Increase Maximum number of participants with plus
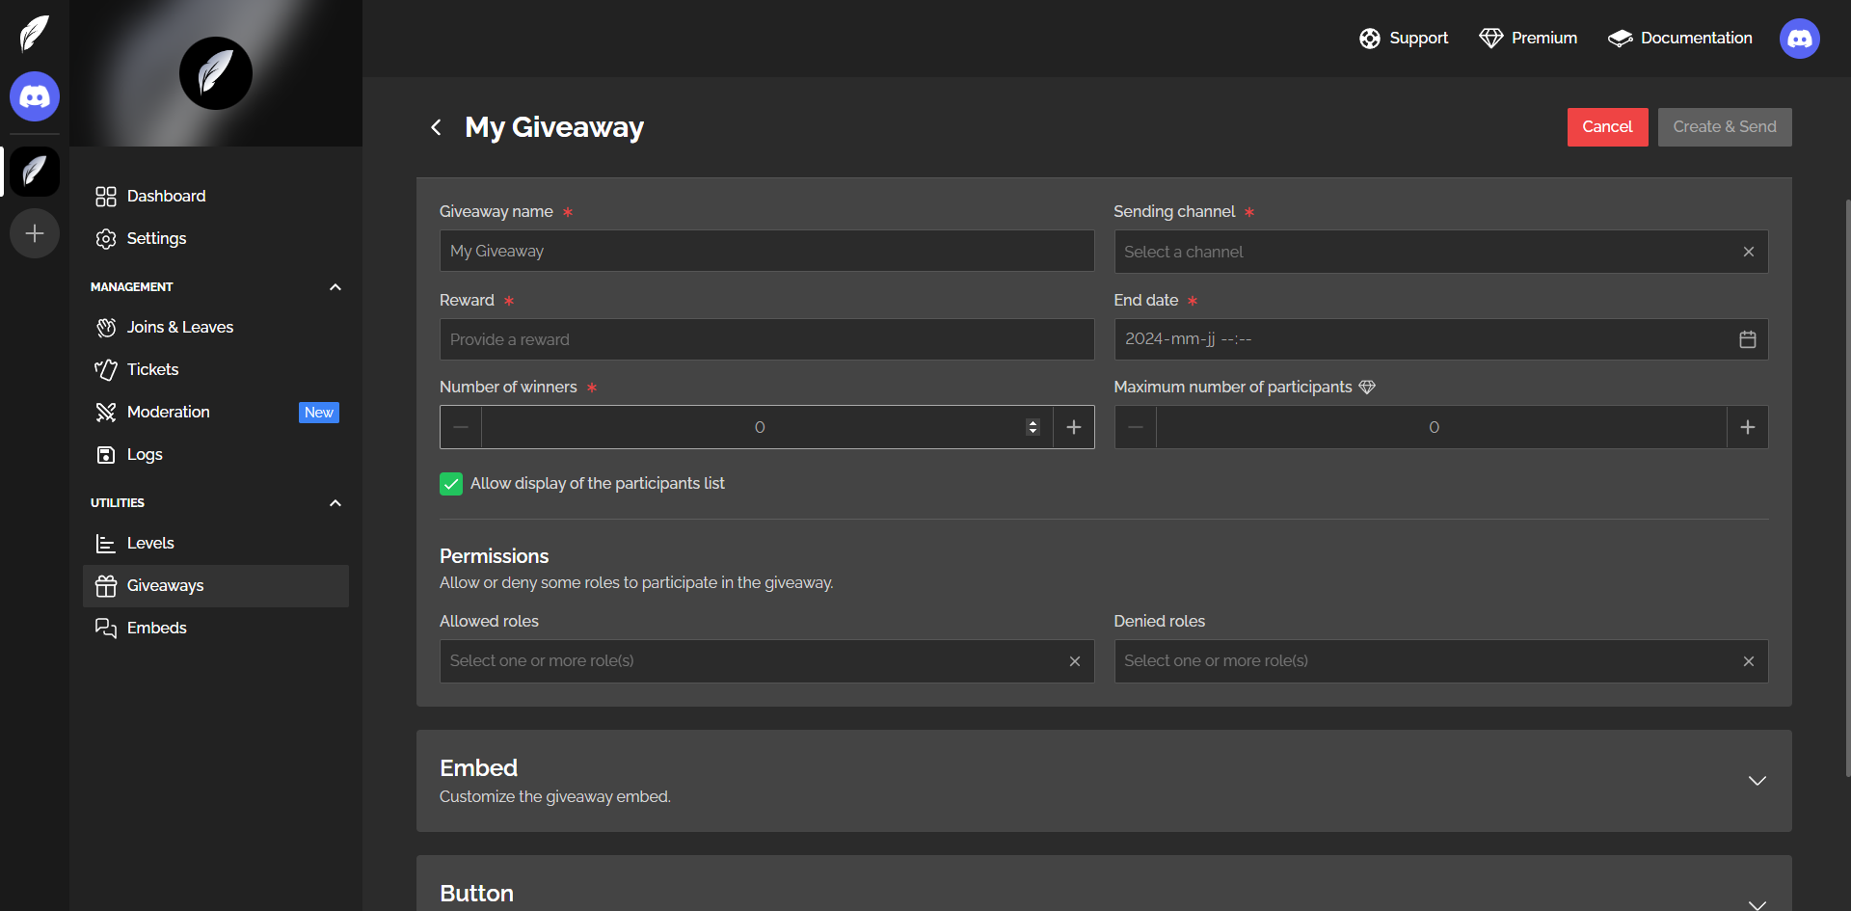1851x911 pixels. 1747,427
